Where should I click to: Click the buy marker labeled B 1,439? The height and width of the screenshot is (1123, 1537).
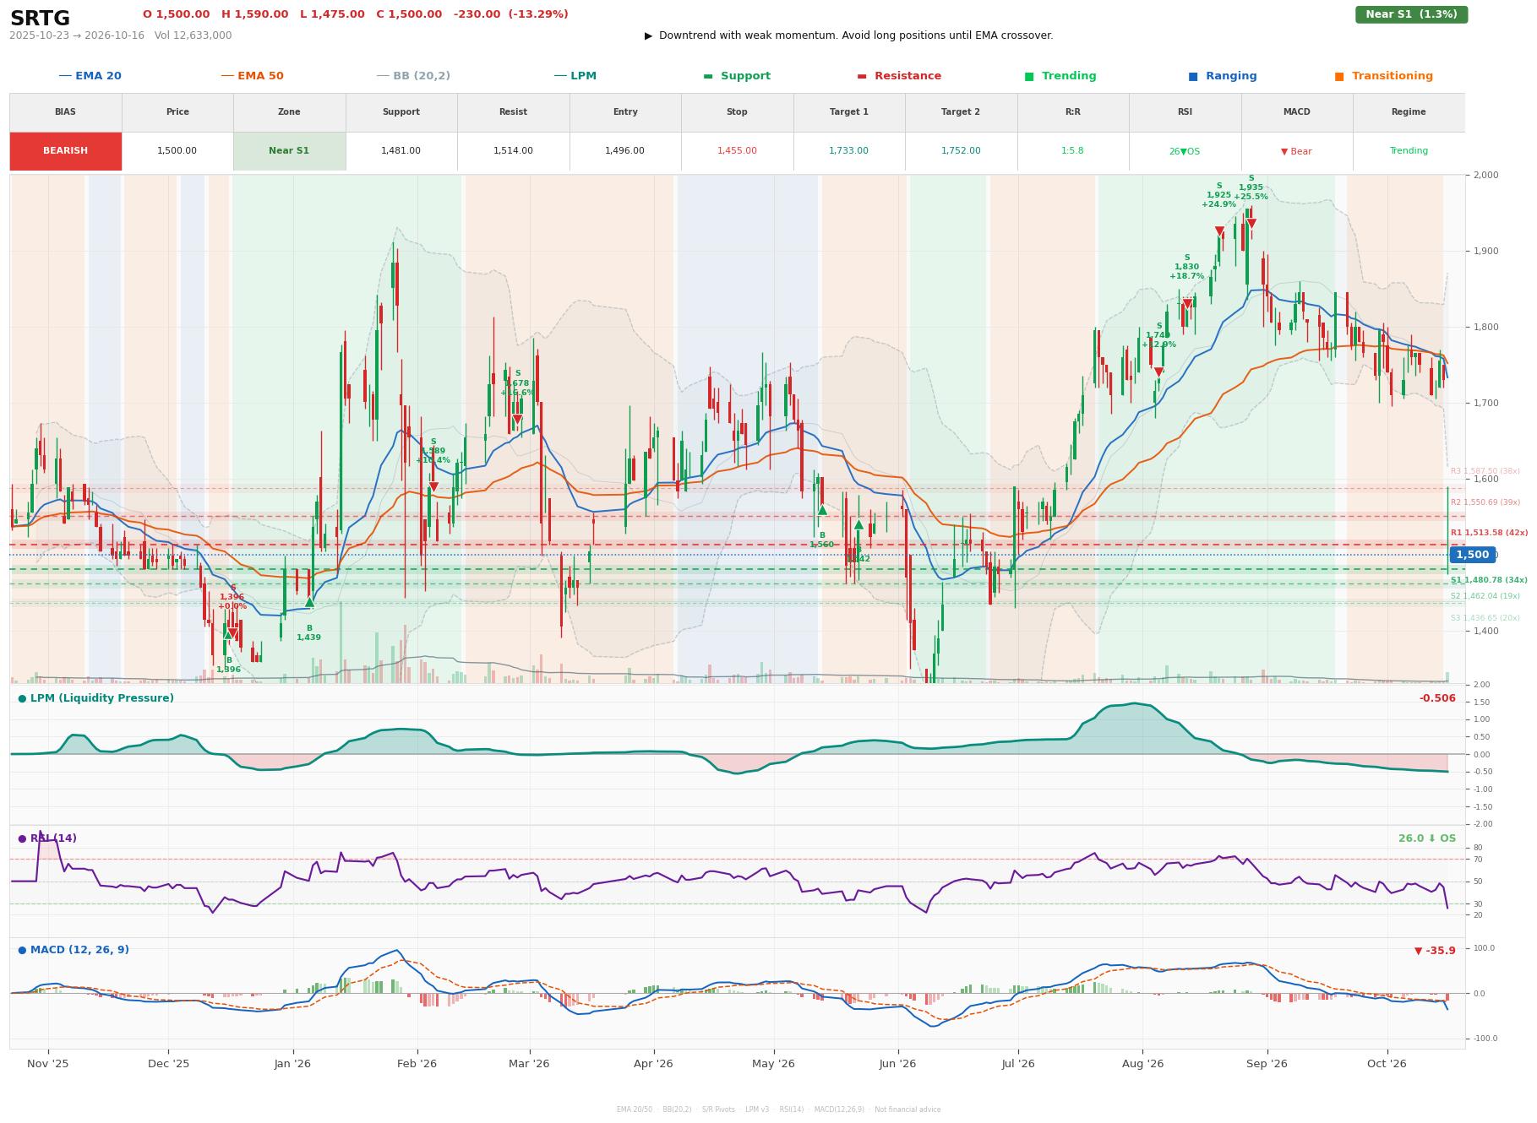[x=309, y=603]
